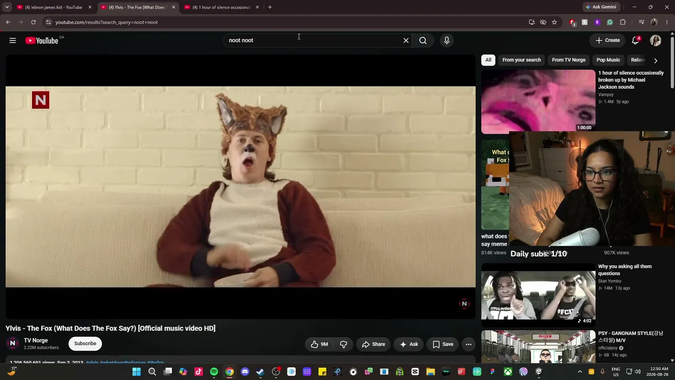Dislike the Ylvis video
The image size is (675, 380).
click(x=343, y=344)
